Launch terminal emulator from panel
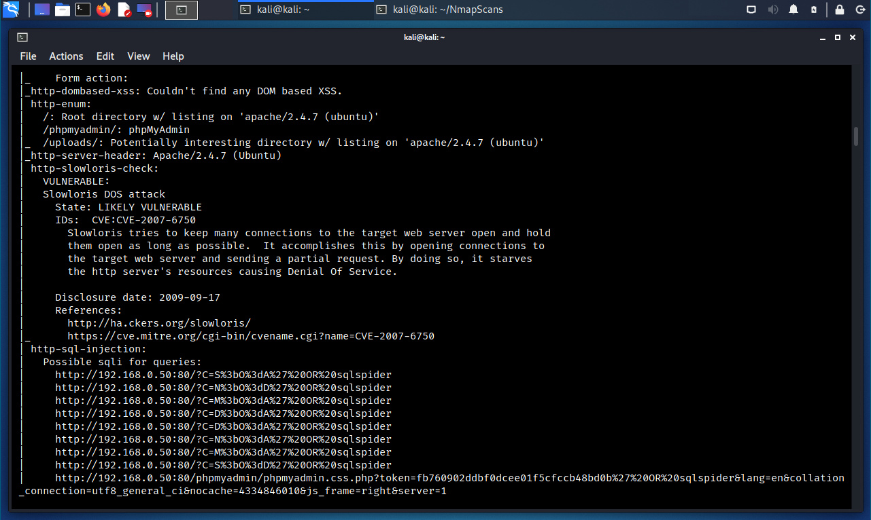Image resolution: width=871 pixels, height=520 pixels. point(82,10)
